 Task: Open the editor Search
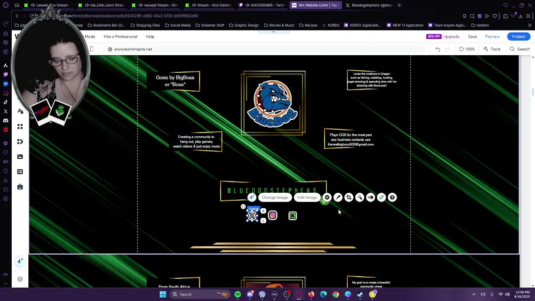(520, 49)
